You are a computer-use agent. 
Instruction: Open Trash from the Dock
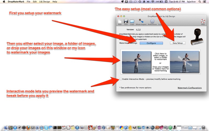(204, 128)
